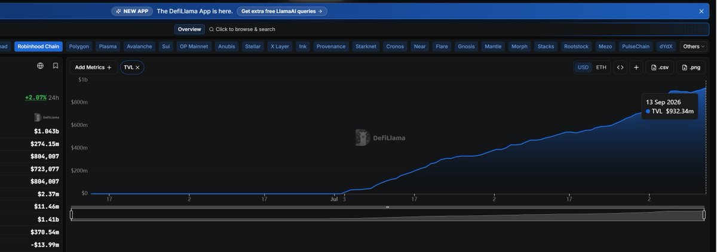The width and height of the screenshot is (717, 252).
Task: Switch to Starknet chain
Action: point(366,46)
